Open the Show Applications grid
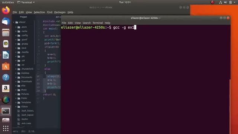 (6, 128)
